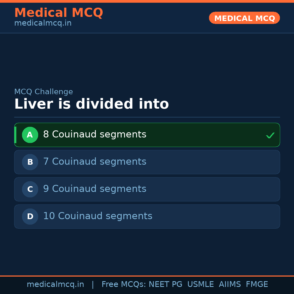294x294 pixels.
Task: Click the question 'Liver is divided into'
Action: [x=91, y=104]
